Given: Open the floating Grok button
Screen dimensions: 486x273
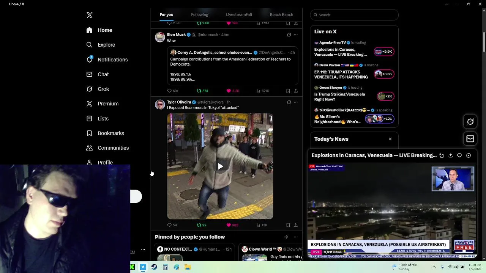Looking at the screenshot, I should (x=470, y=122).
